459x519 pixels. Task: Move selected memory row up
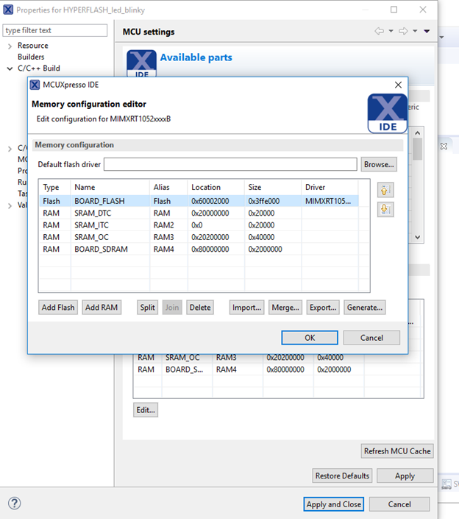[385, 191]
